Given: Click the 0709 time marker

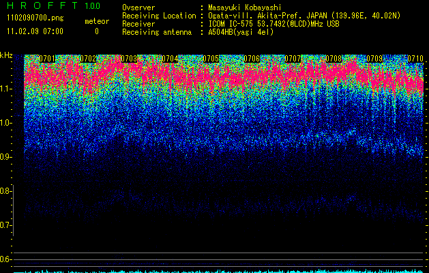Looking at the screenshot, I should 374,59.
